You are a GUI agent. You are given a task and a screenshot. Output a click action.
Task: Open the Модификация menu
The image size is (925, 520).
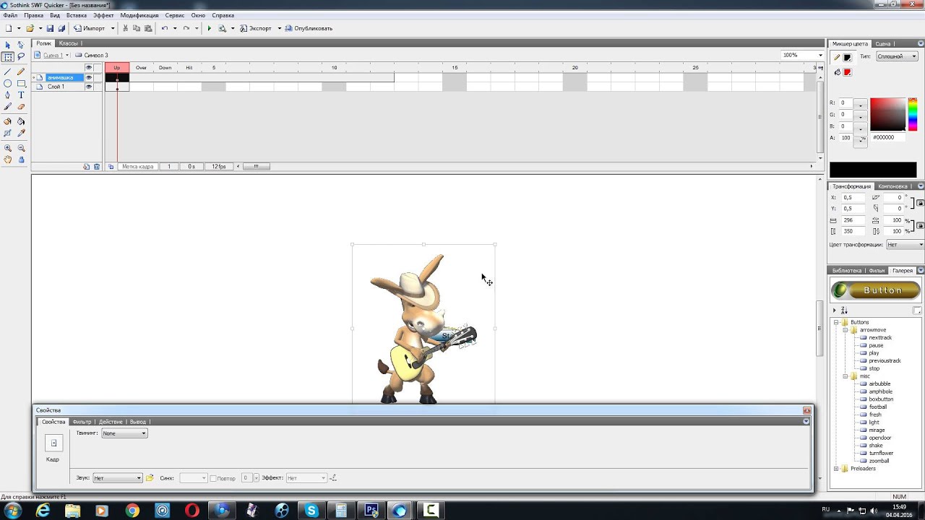[x=139, y=15]
